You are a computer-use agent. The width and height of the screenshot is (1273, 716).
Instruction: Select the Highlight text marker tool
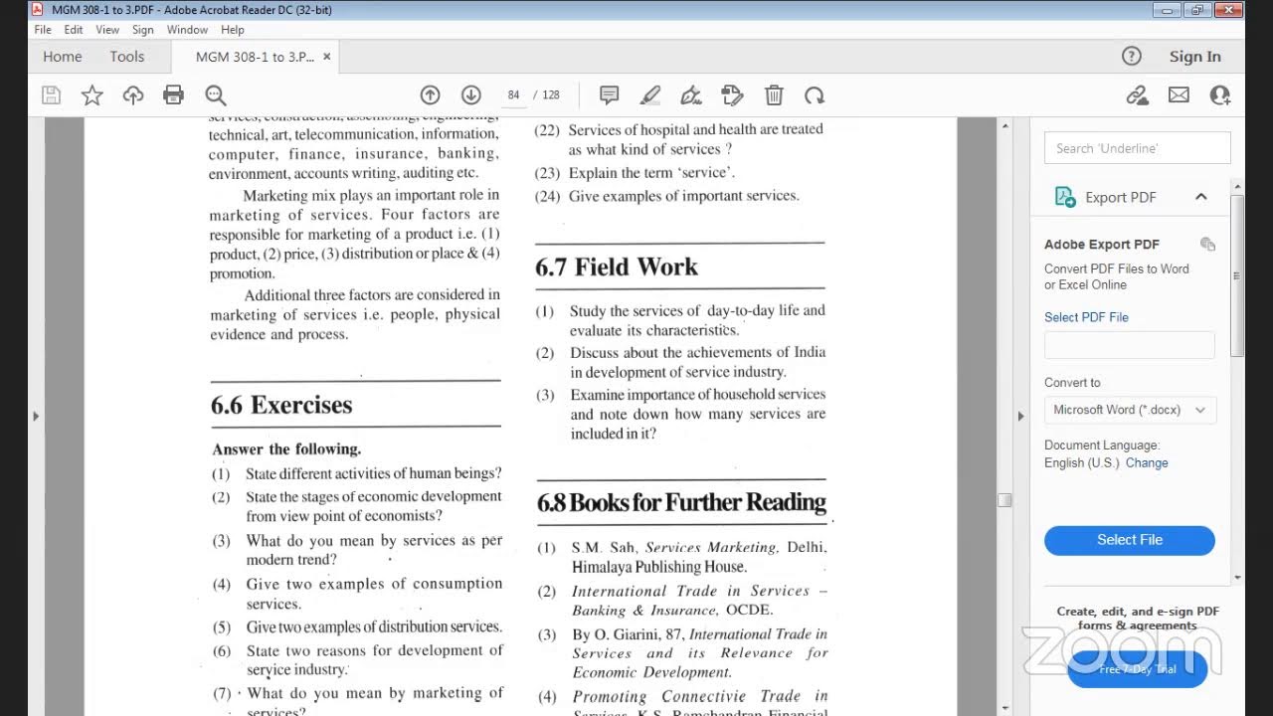tap(650, 95)
